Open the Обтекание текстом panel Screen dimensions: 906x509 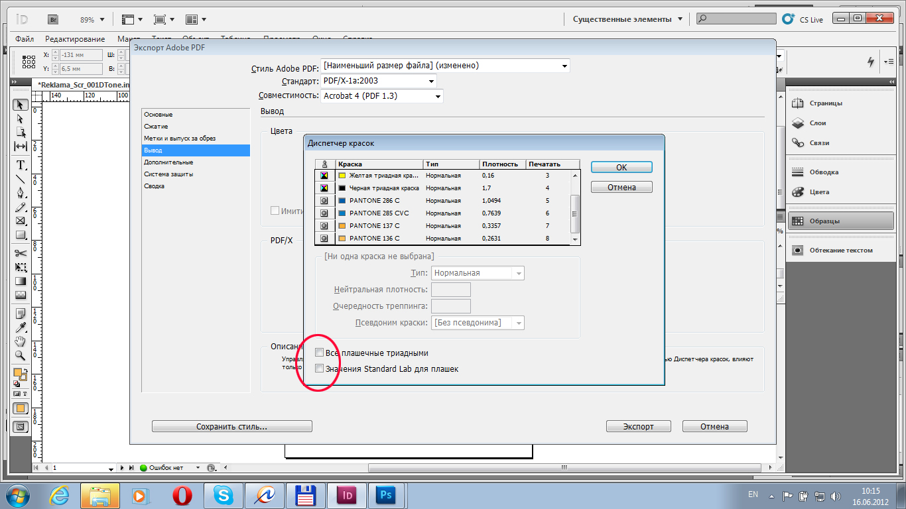(x=840, y=251)
